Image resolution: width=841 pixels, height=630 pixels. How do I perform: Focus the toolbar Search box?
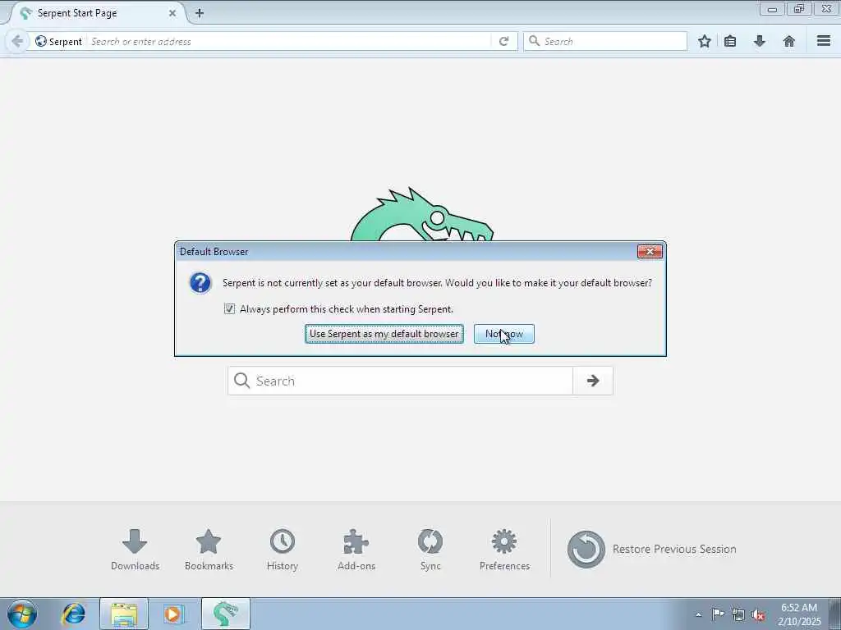(605, 41)
